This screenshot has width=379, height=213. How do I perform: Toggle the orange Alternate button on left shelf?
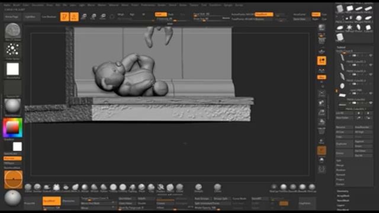(12, 159)
